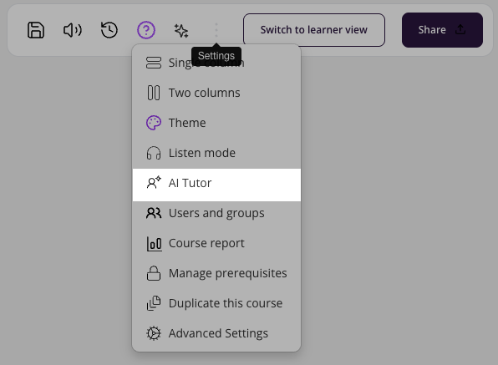Click the palette icon beside Theme

coord(154,123)
